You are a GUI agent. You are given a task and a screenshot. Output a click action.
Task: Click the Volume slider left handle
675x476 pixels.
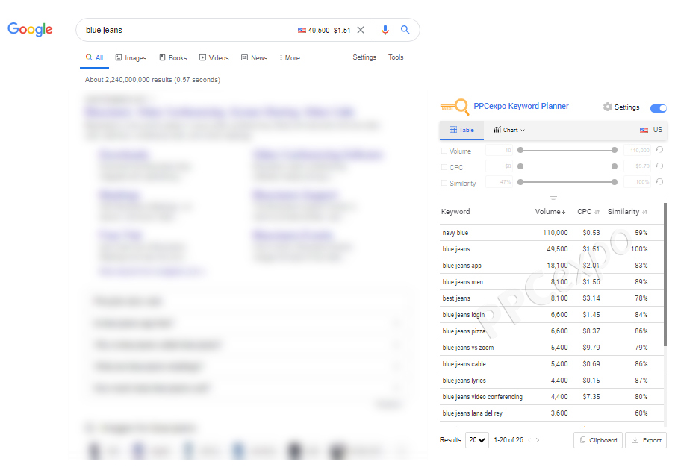click(x=520, y=150)
